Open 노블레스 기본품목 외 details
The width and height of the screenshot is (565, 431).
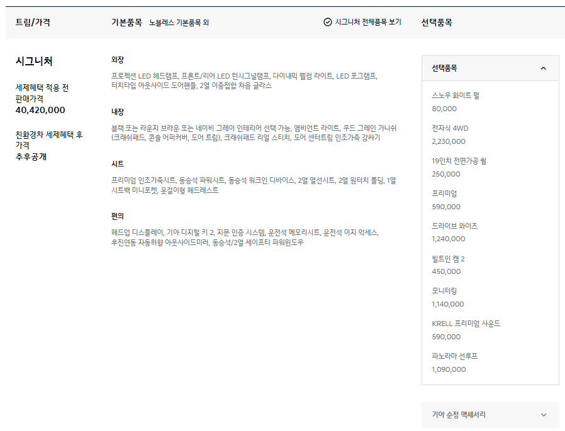click(180, 21)
